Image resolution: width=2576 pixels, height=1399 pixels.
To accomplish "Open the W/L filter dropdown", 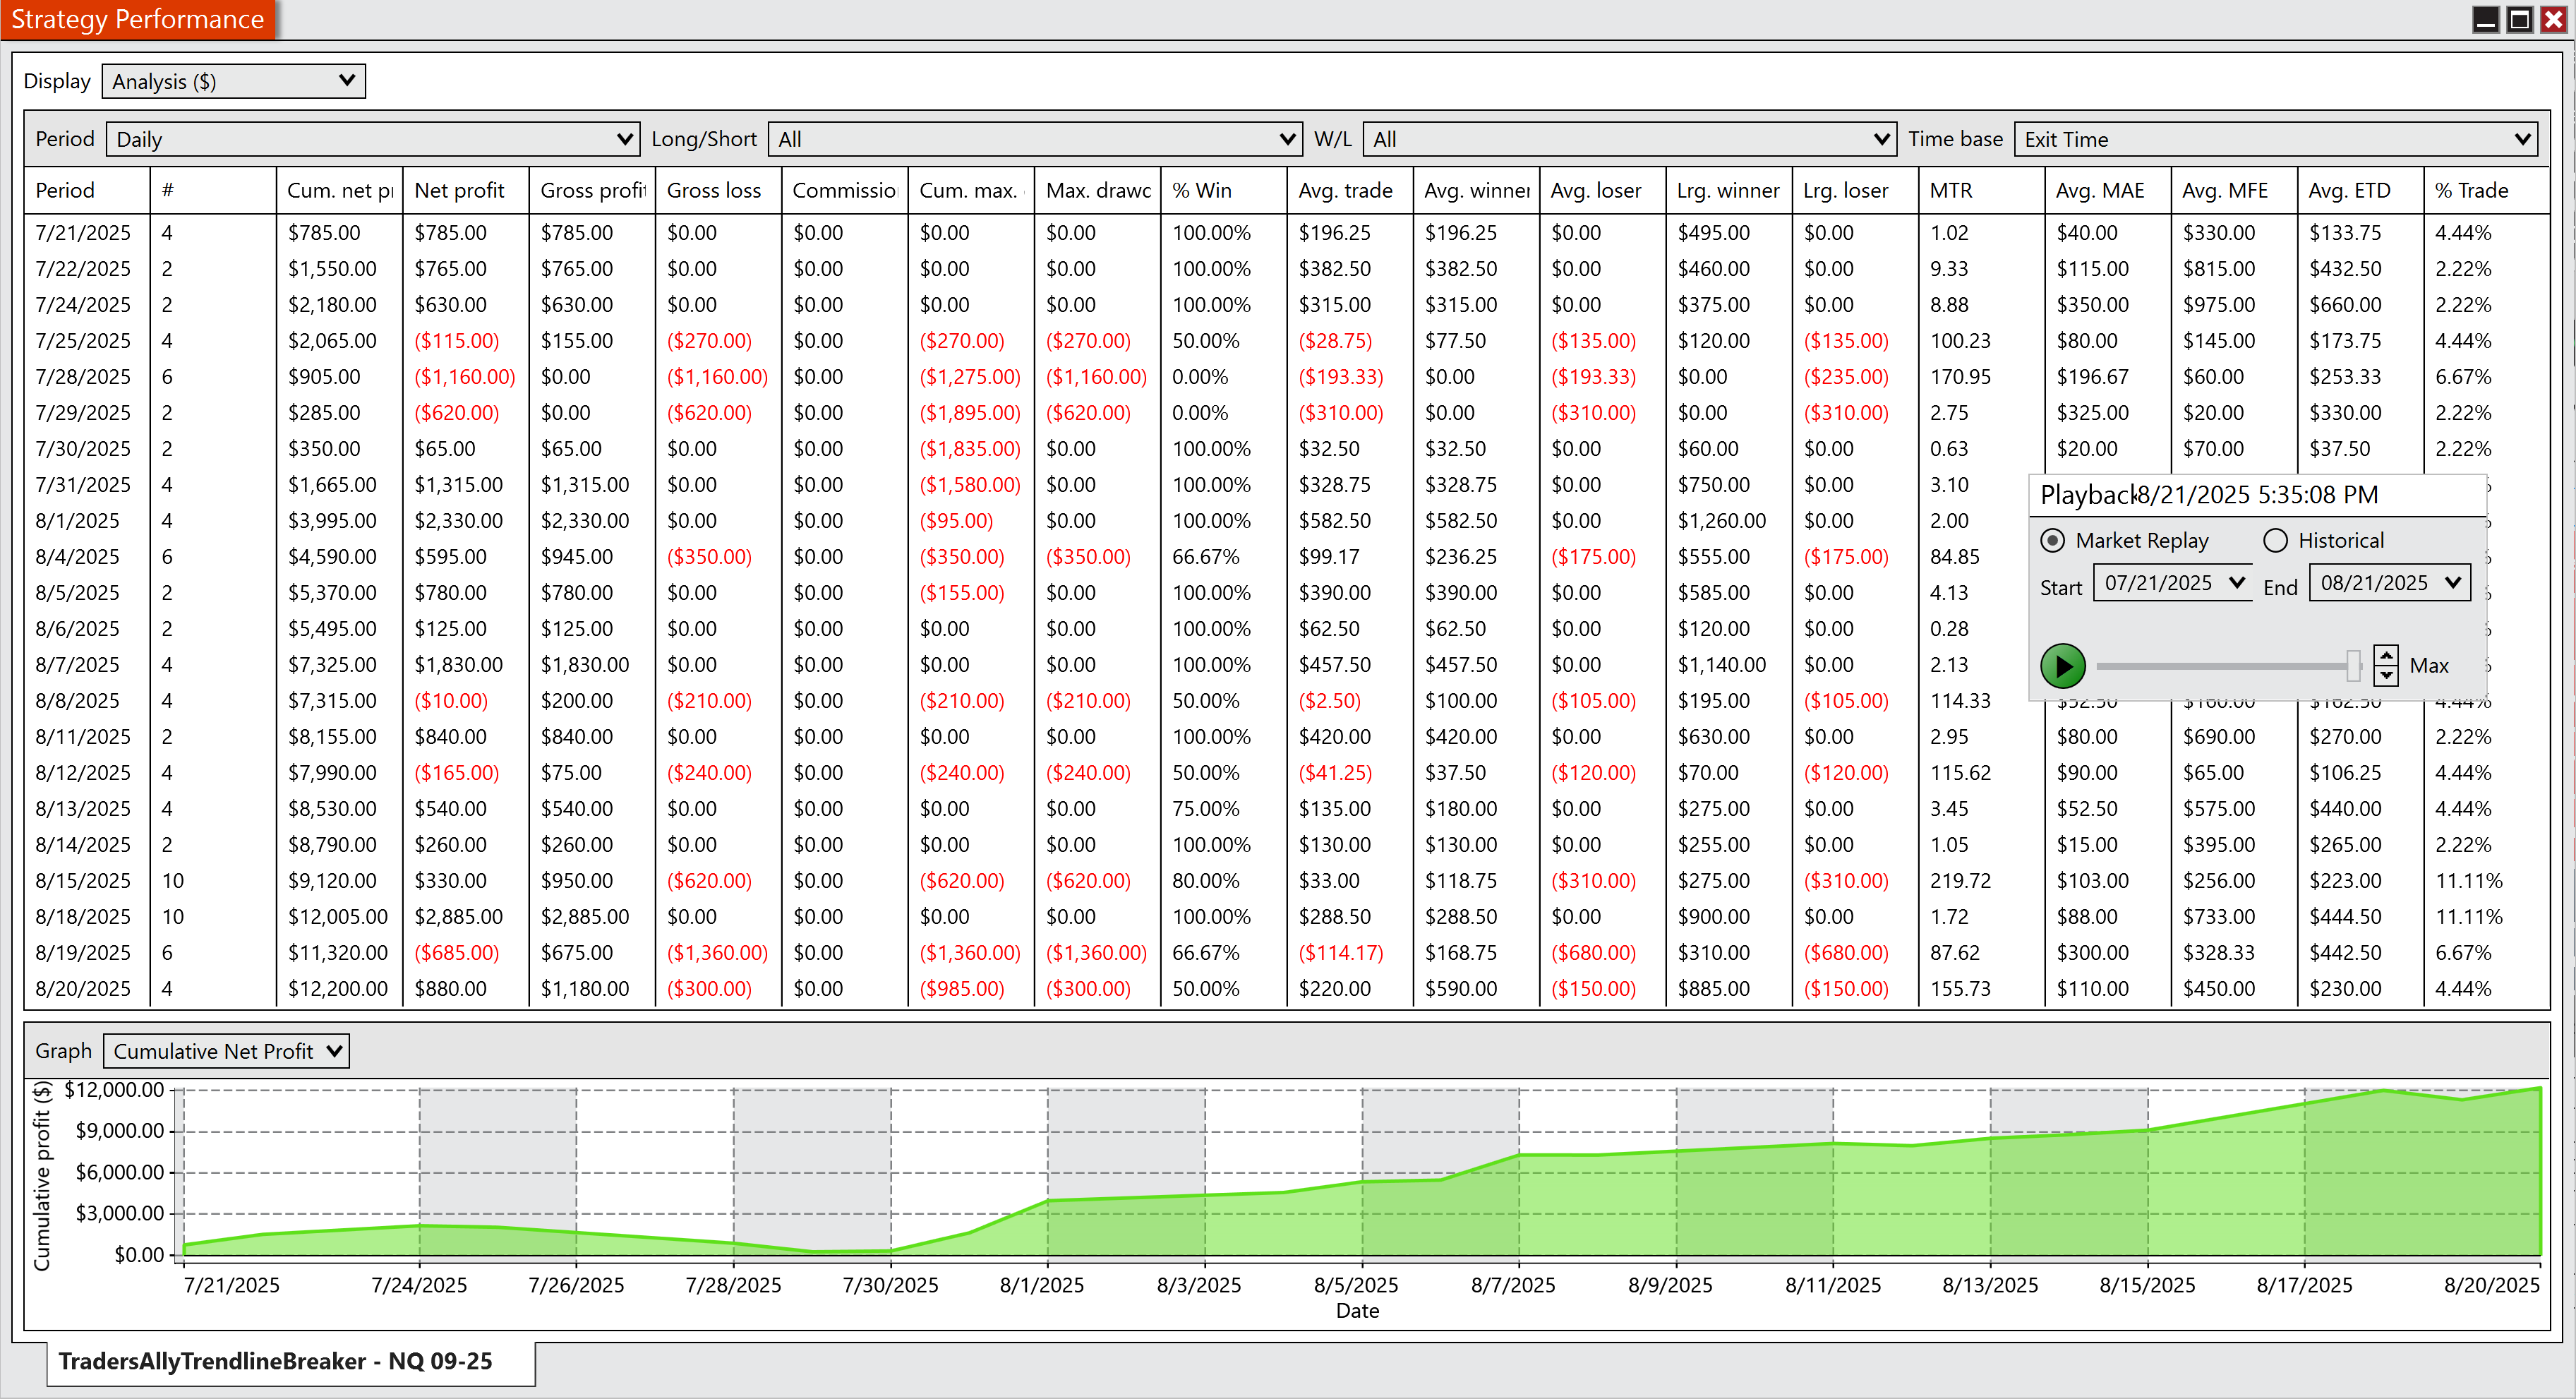I will 1629,139.
